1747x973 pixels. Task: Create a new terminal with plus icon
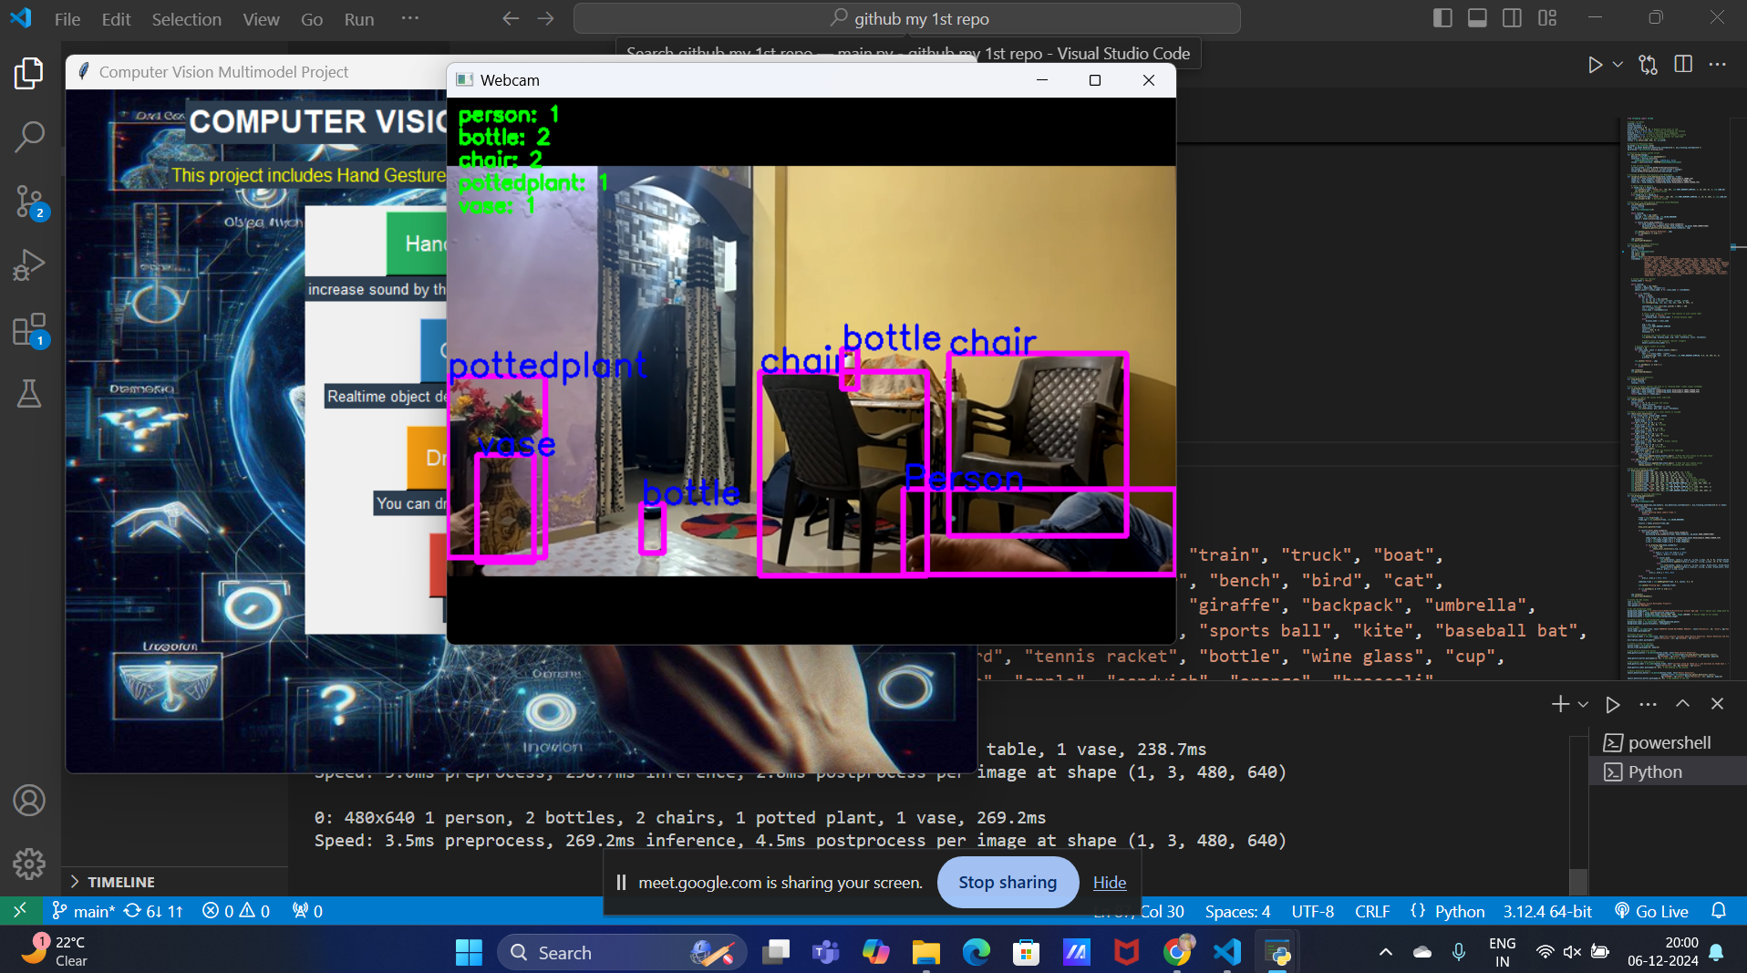[x=1560, y=704]
